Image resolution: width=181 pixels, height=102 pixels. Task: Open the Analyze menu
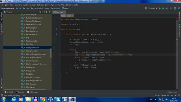pyautogui.click(x=32, y=5)
